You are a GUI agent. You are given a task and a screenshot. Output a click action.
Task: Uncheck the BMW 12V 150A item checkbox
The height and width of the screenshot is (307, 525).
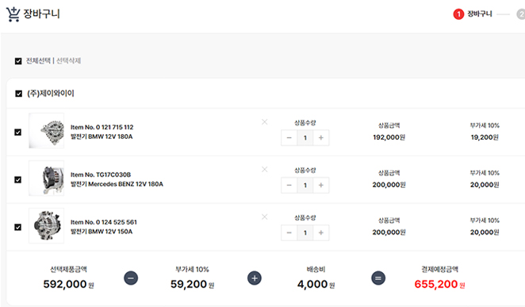pyautogui.click(x=18, y=228)
